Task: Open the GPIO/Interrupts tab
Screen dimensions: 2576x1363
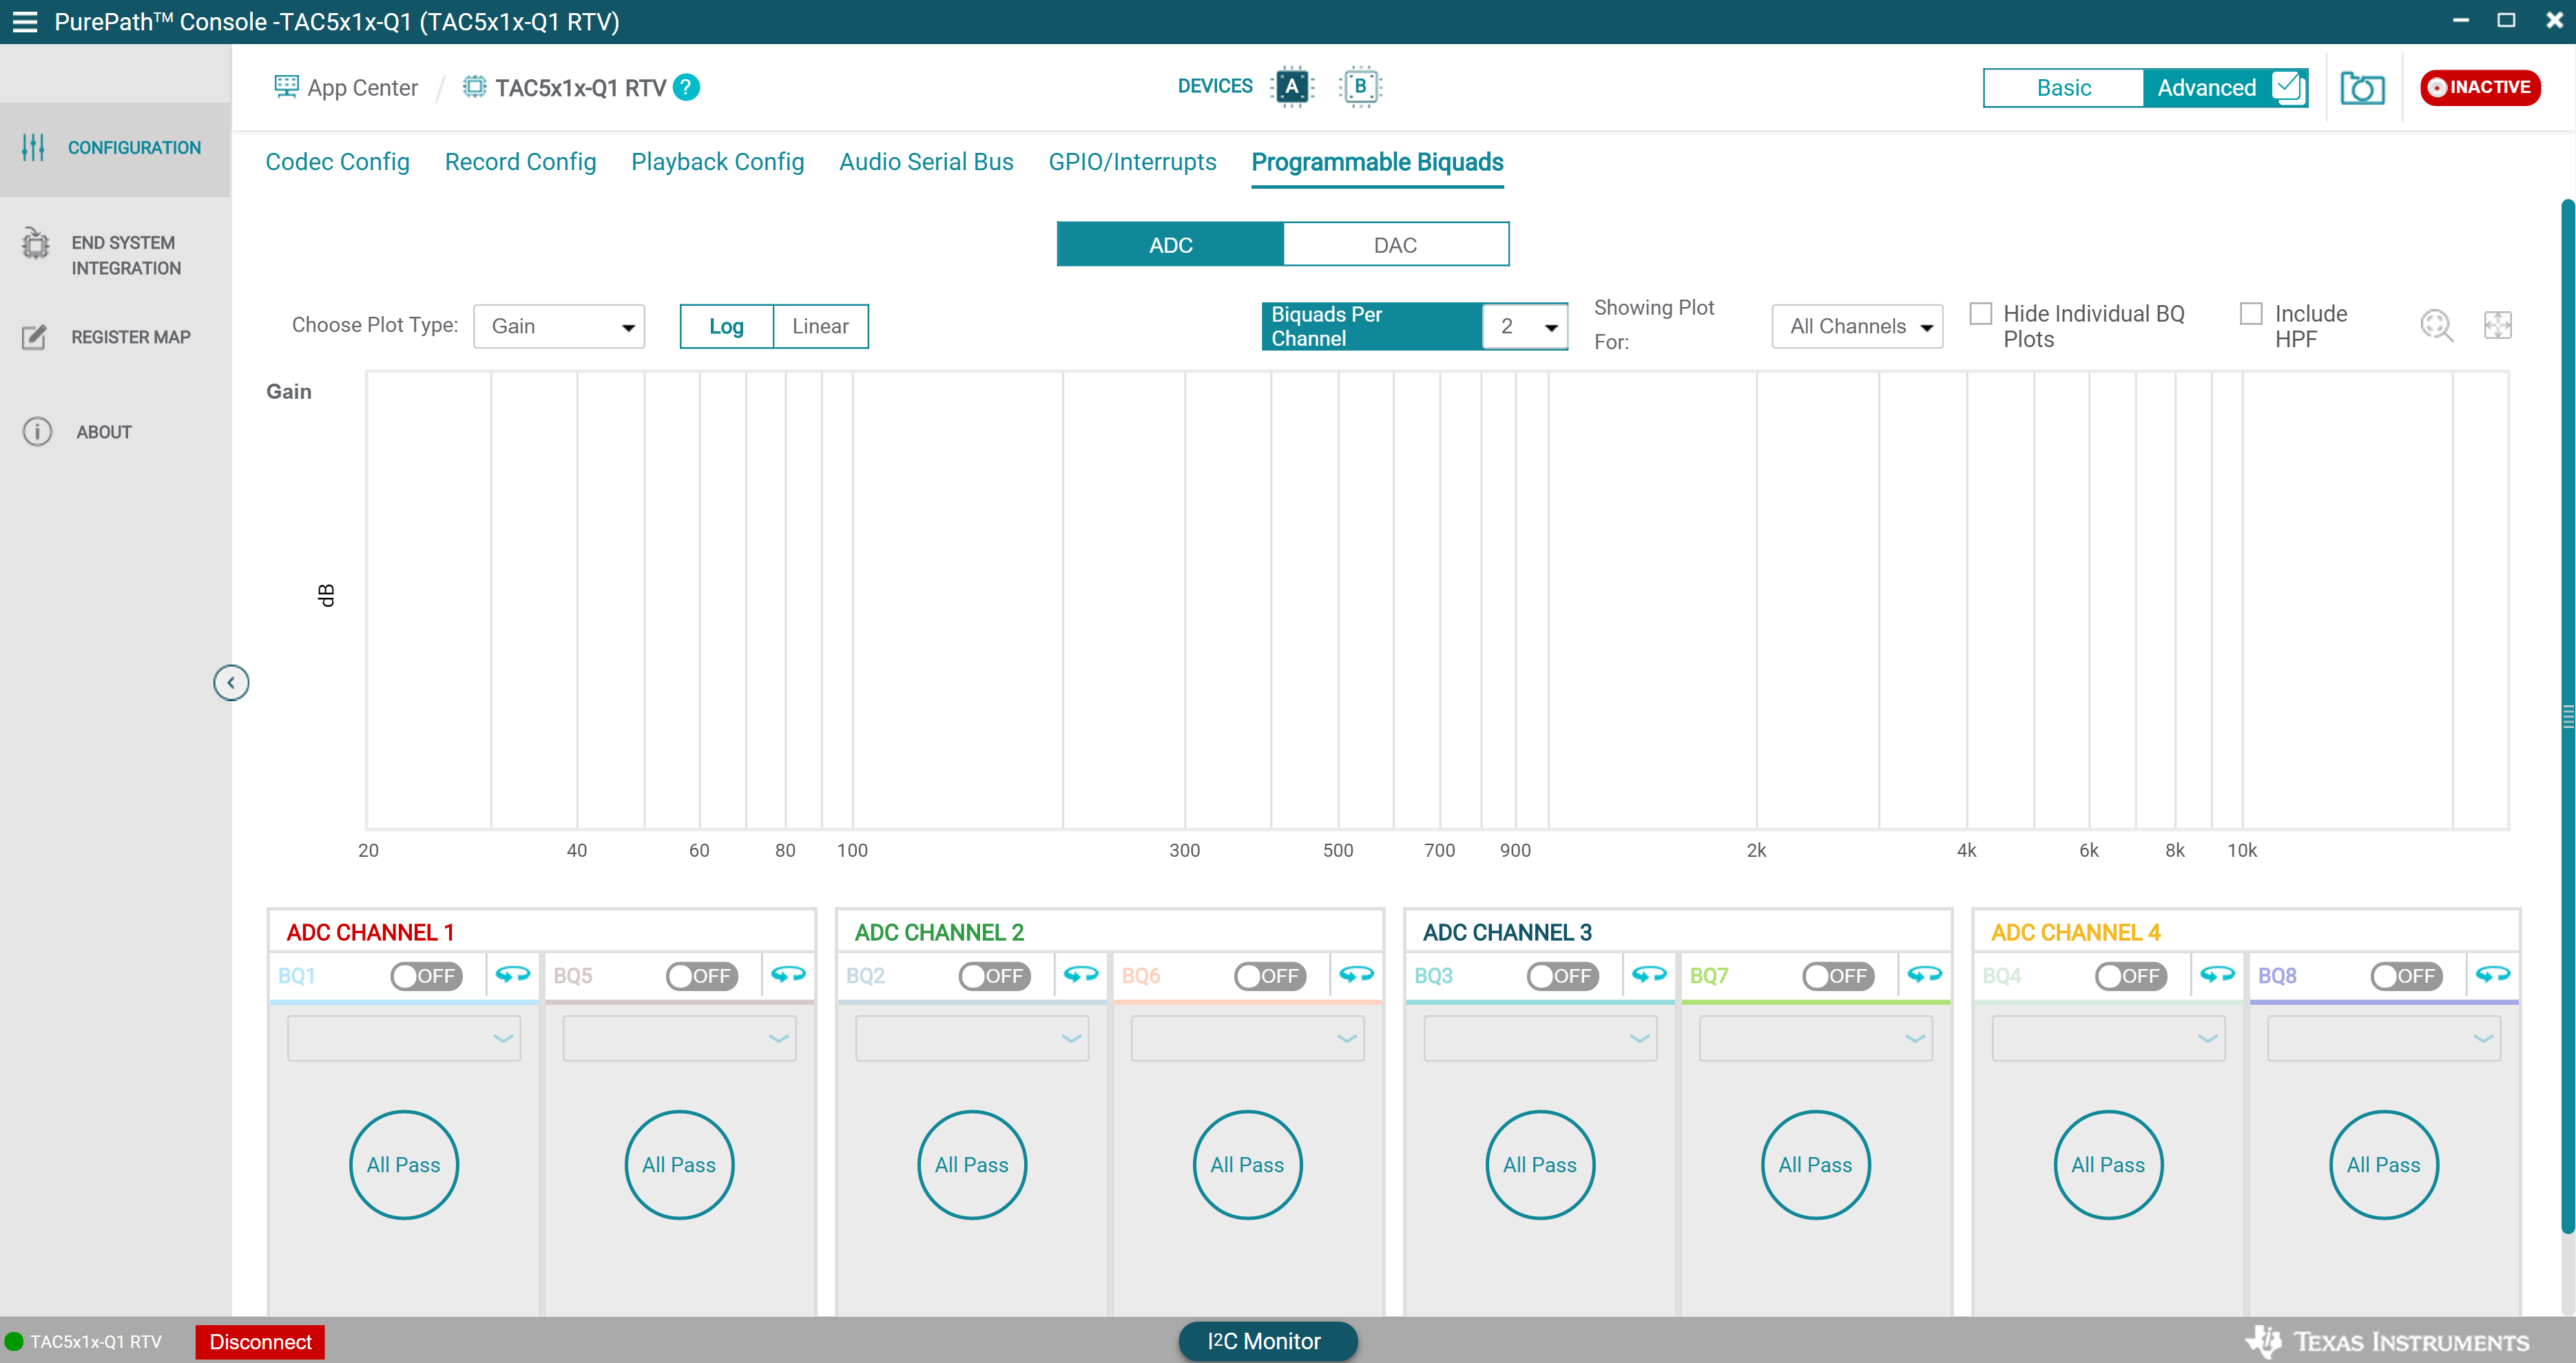Action: (x=1132, y=162)
